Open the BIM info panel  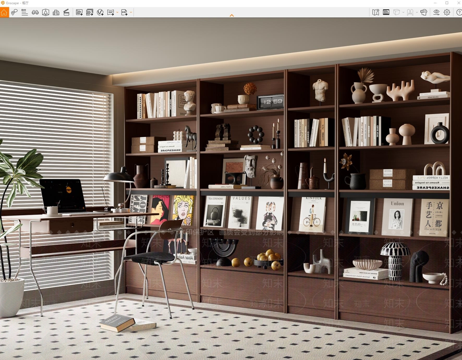[25, 12]
